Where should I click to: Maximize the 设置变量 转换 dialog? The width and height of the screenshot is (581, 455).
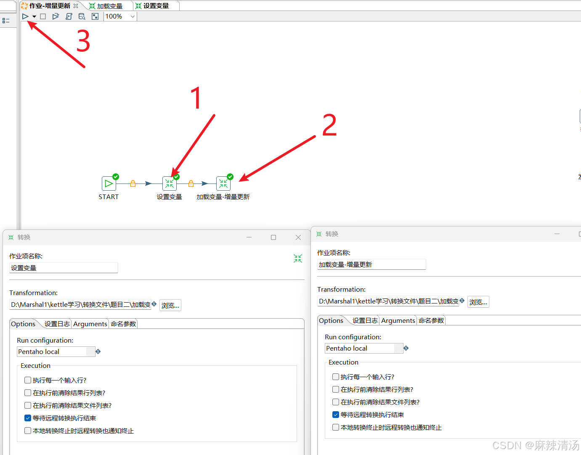coord(273,237)
